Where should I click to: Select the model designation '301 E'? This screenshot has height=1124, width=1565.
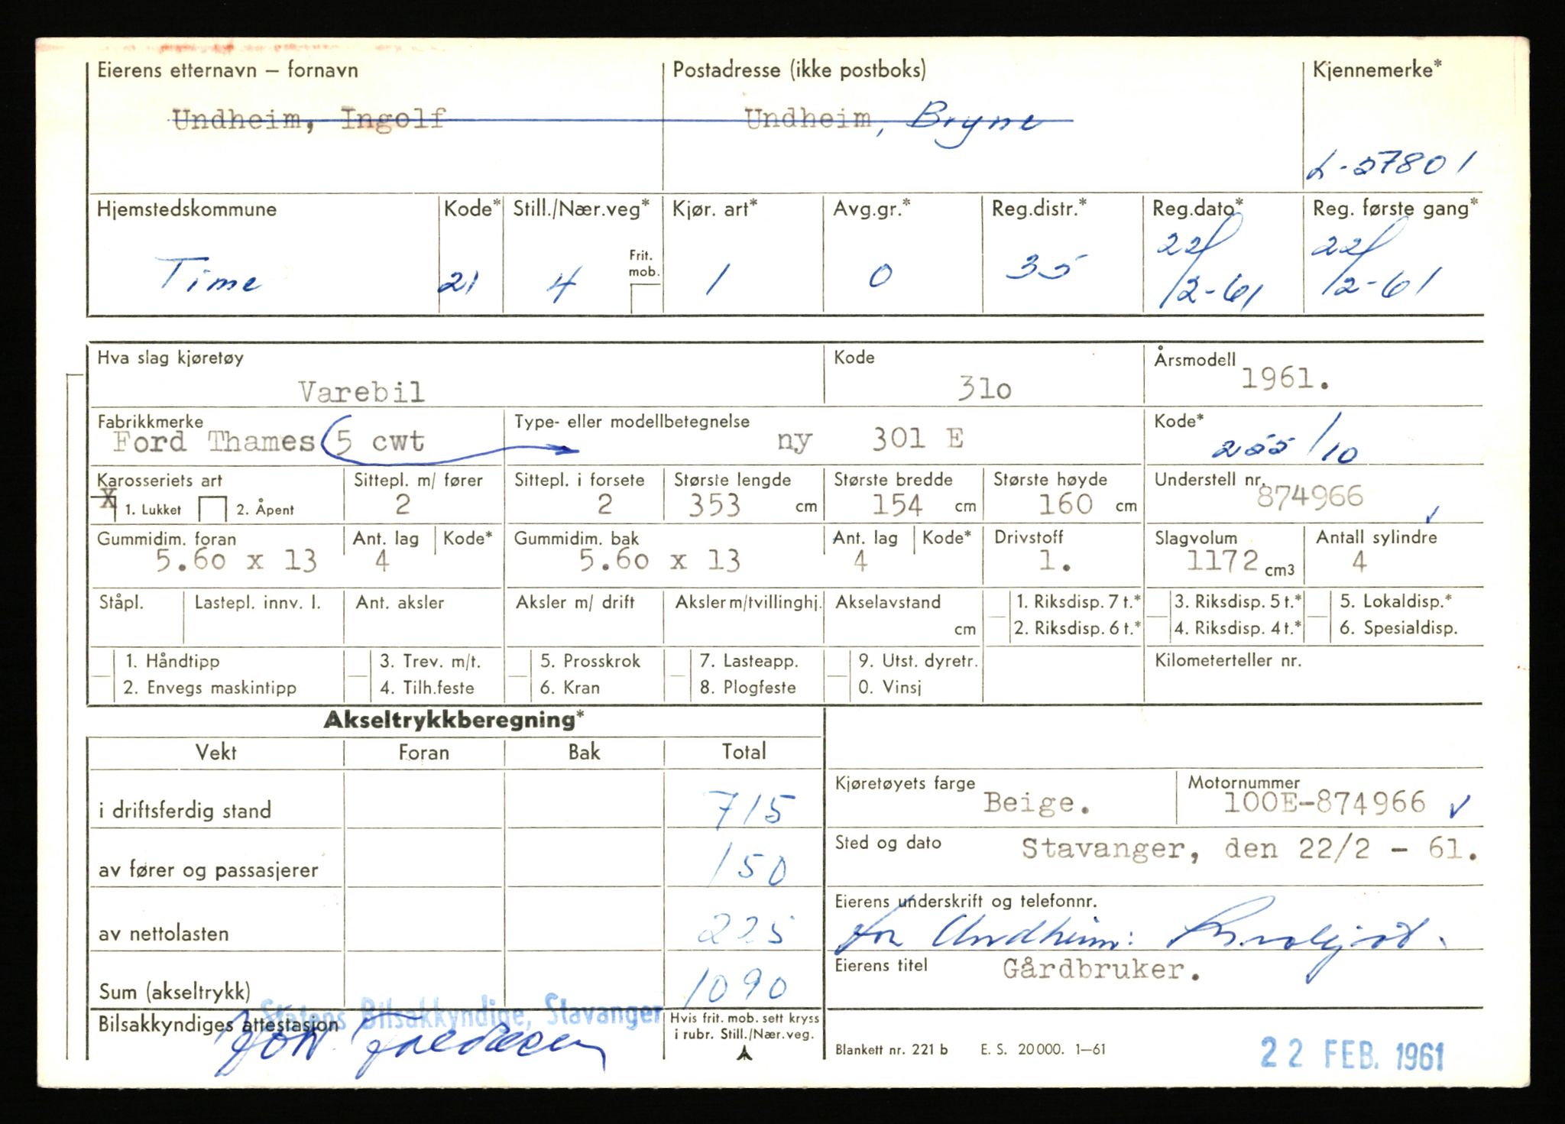click(x=918, y=439)
